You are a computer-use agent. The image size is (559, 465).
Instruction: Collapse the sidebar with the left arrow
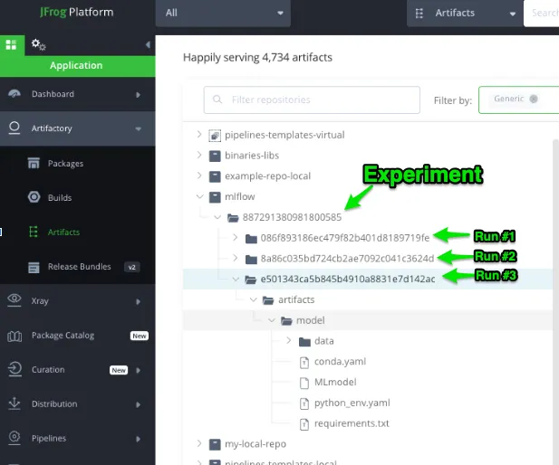click(x=148, y=44)
